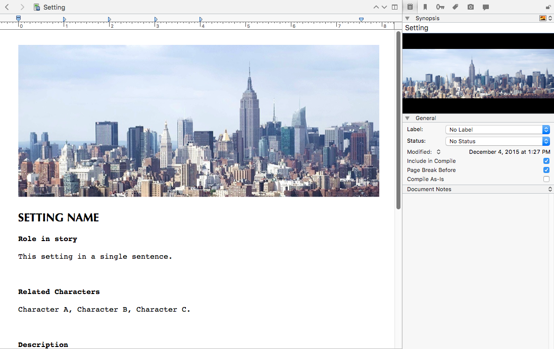Uncheck Page Break Before checkbox
Screen dimensions: 554x349
coord(546,170)
